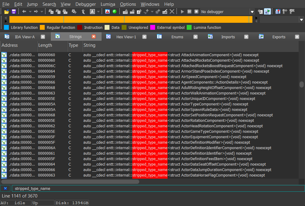
Task: Open the Lumina menu
Action: (x=108, y=4)
